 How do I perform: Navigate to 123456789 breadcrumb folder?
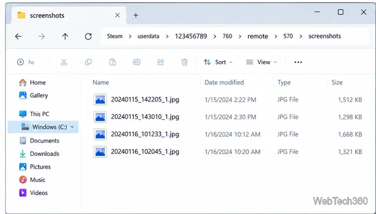(191, 36)
